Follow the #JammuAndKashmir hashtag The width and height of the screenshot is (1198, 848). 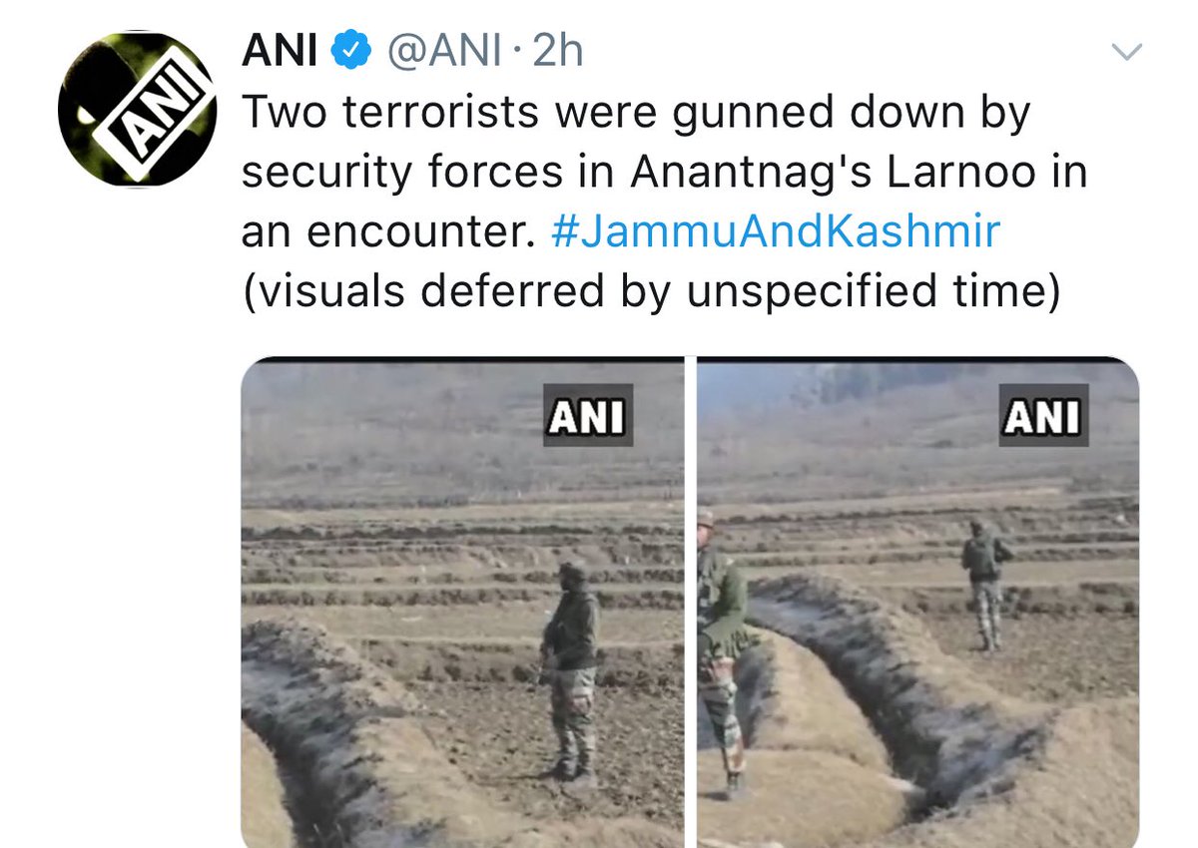(776, 233)
